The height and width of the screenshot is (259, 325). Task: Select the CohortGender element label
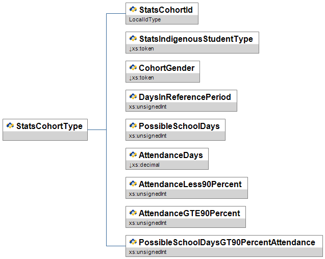point(166,68)
